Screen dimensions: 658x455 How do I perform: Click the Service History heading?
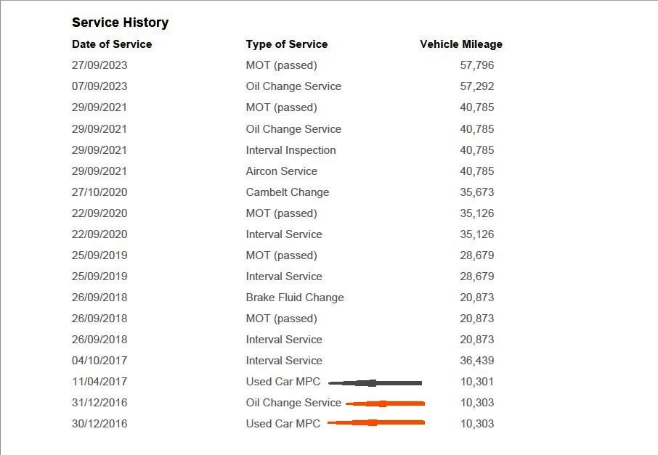(120, 22)
